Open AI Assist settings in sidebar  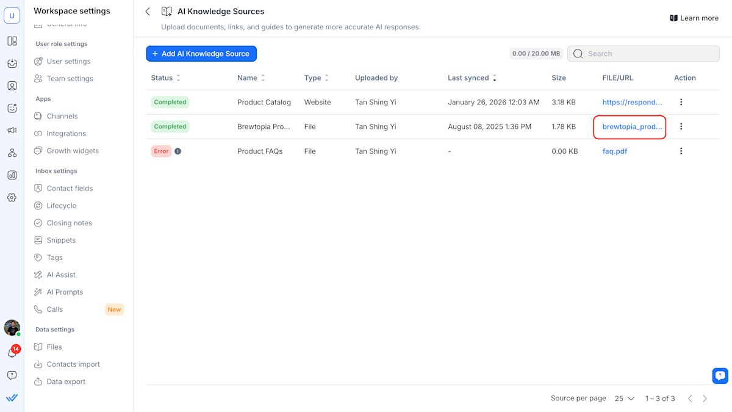[61, 275]
